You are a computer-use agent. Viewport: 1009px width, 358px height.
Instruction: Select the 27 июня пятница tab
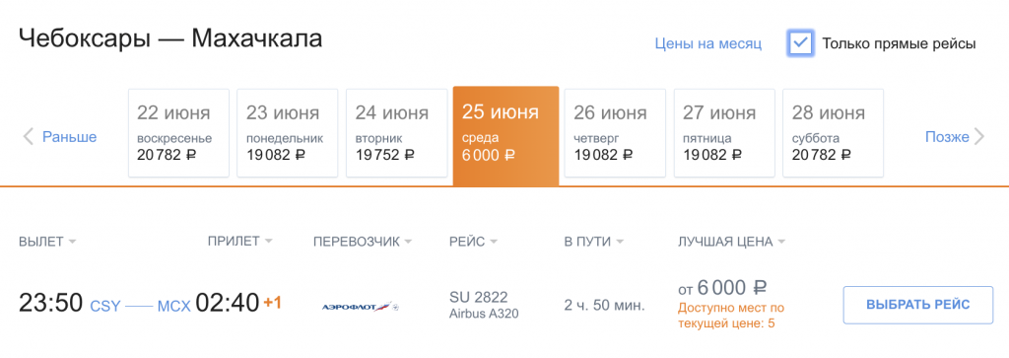tap(724, 132)
